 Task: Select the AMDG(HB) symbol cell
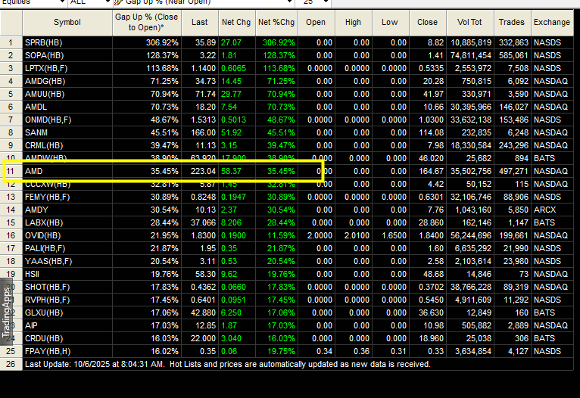click(x=67, y=81)
